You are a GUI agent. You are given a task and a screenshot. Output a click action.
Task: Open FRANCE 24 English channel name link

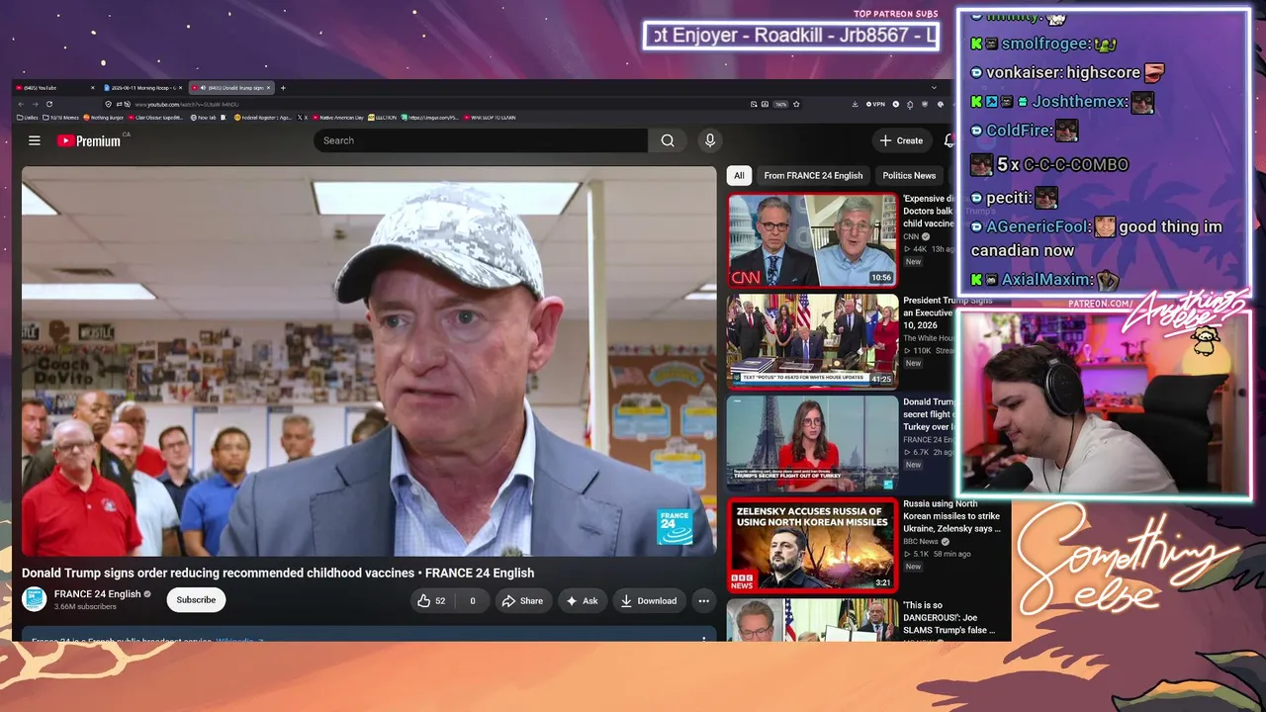pyautogui.click(x=97, y=594)
